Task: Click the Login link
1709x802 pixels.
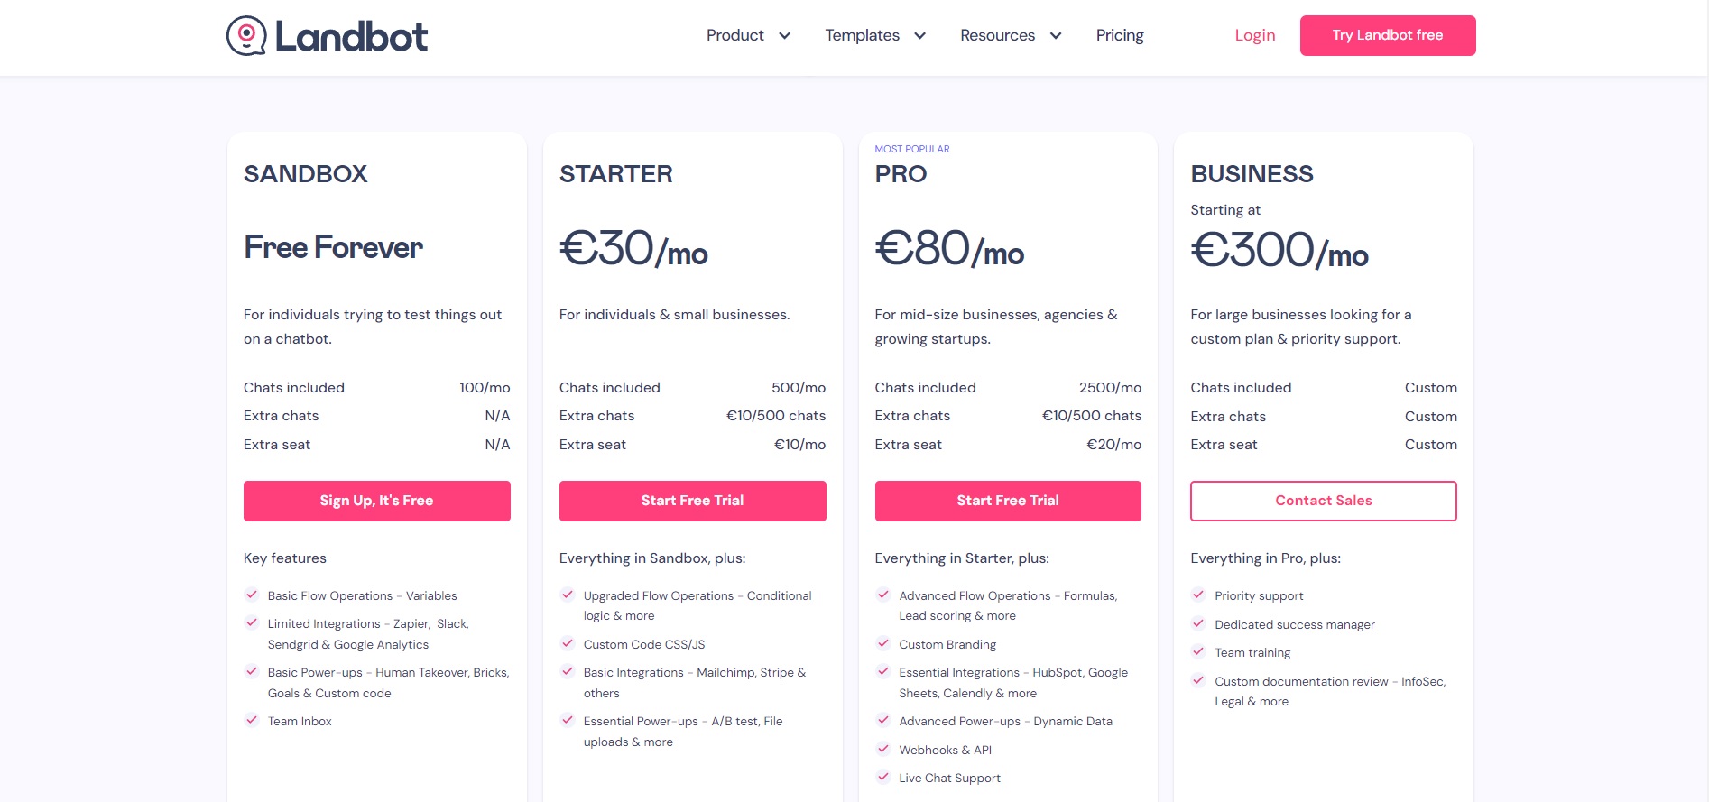Action: point(1255,35)
